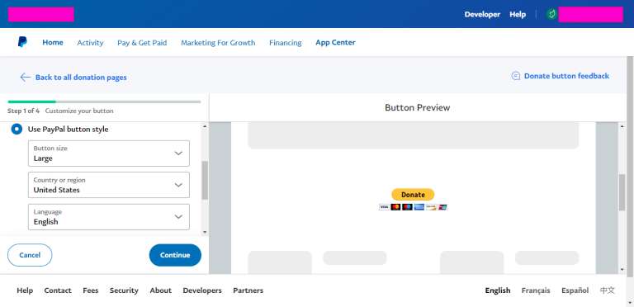Open the footer Contact link
Image resolution: width=634 pixels, height=307 pixels.
58,290
